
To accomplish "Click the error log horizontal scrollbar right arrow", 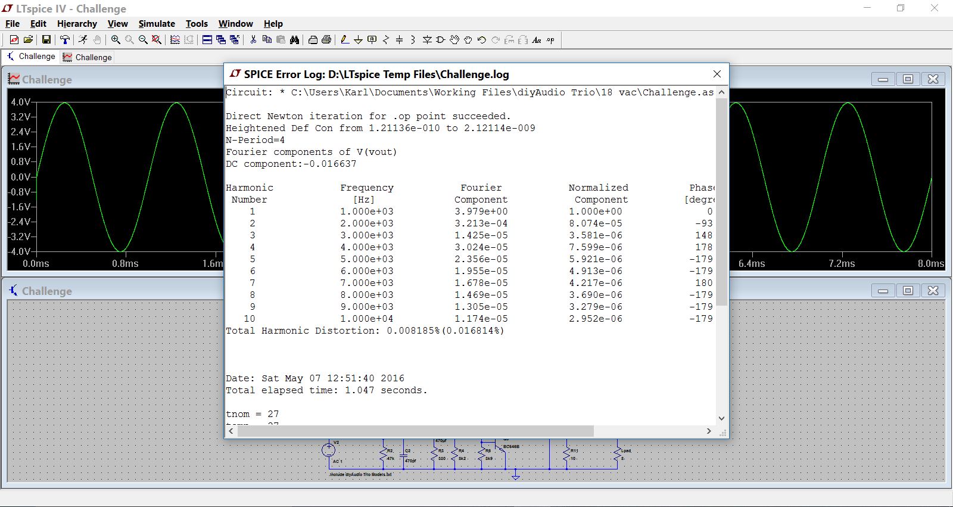I will [709, 431].
